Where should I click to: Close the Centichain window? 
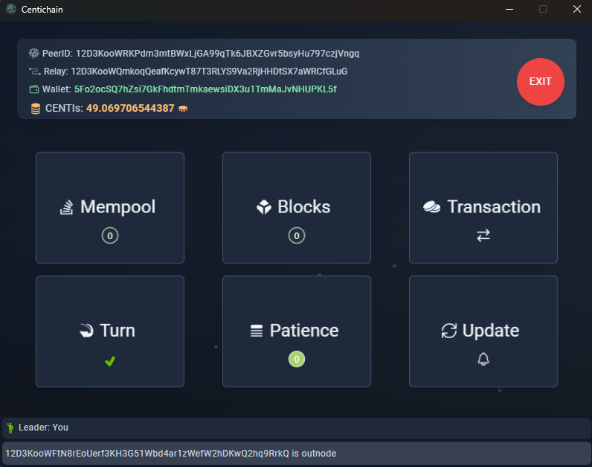coord(577,9)
